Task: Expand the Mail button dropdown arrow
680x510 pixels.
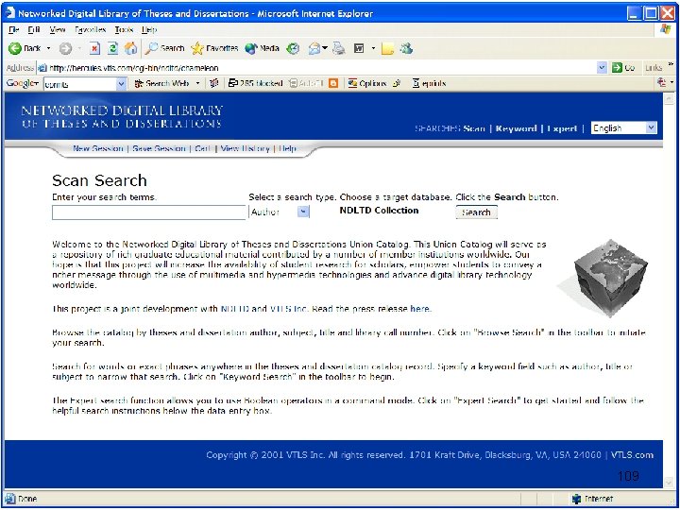Action: (324, 48)
